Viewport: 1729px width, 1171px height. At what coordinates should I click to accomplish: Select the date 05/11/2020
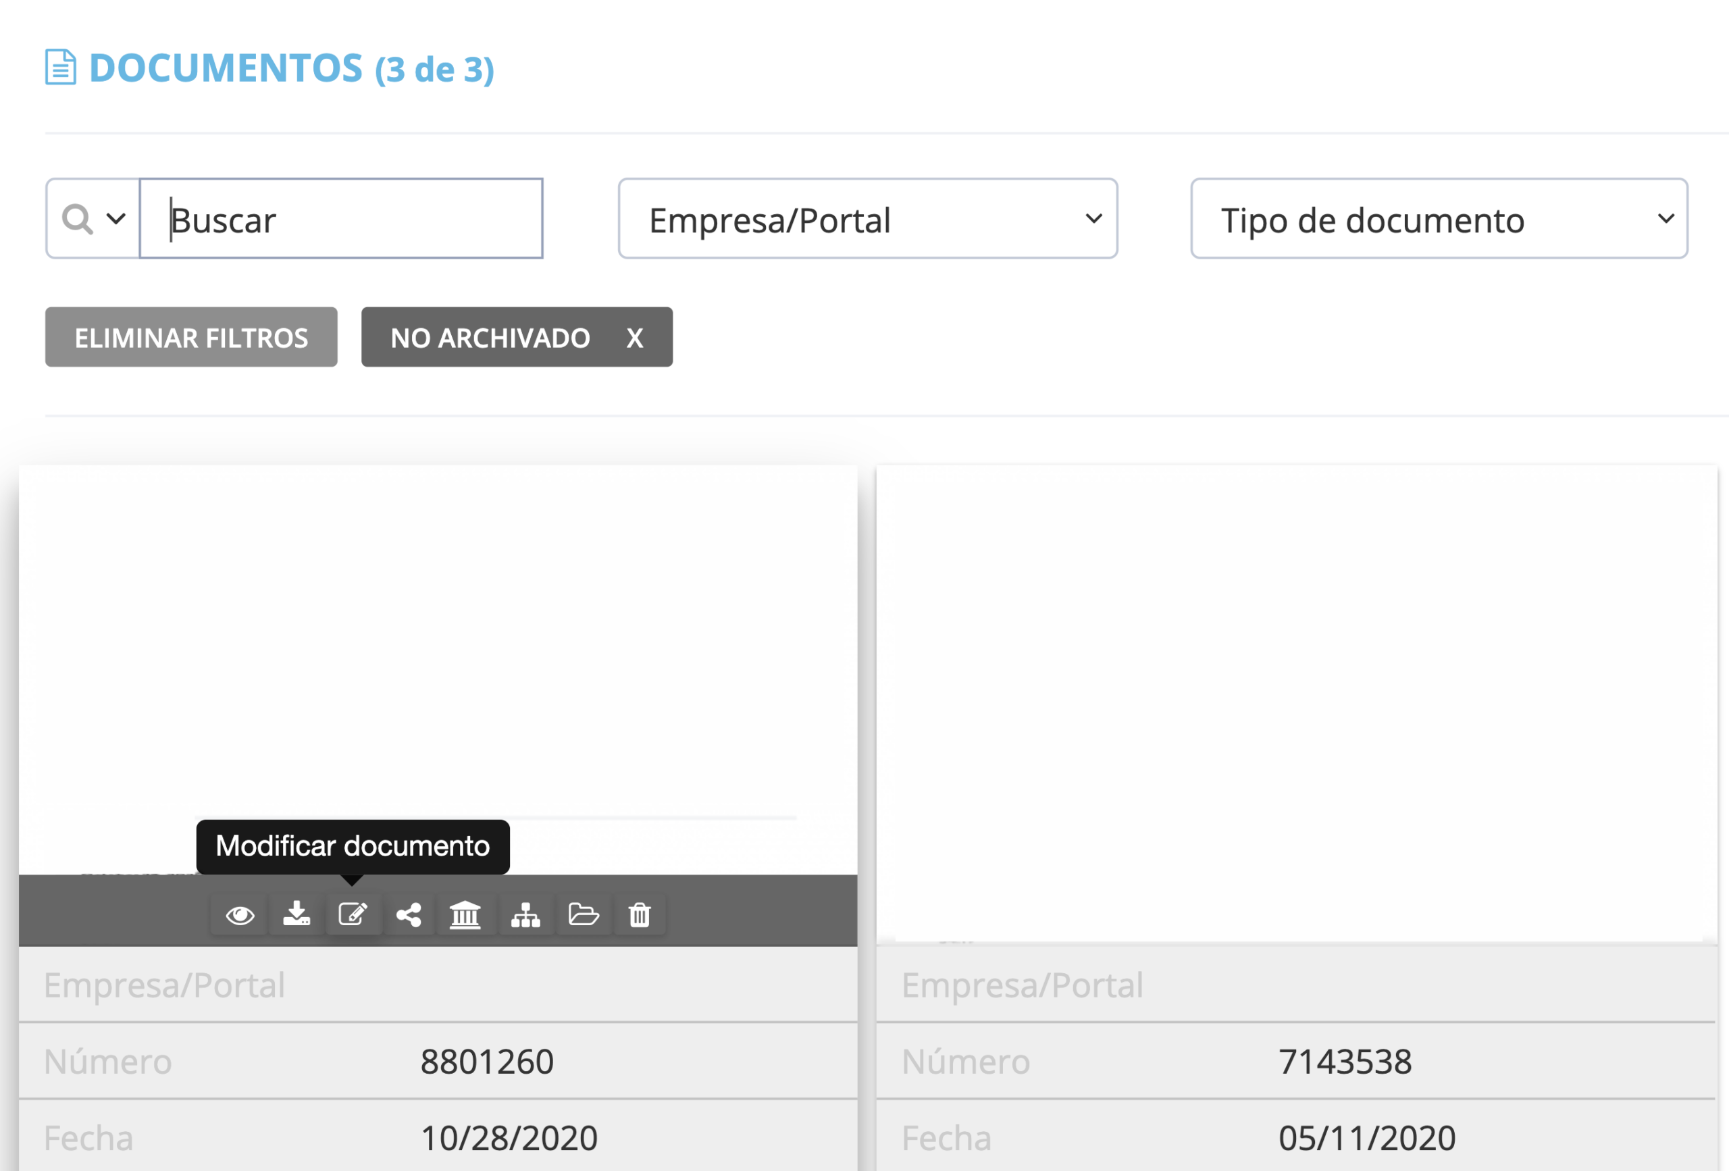(x=1367, y=1139)
